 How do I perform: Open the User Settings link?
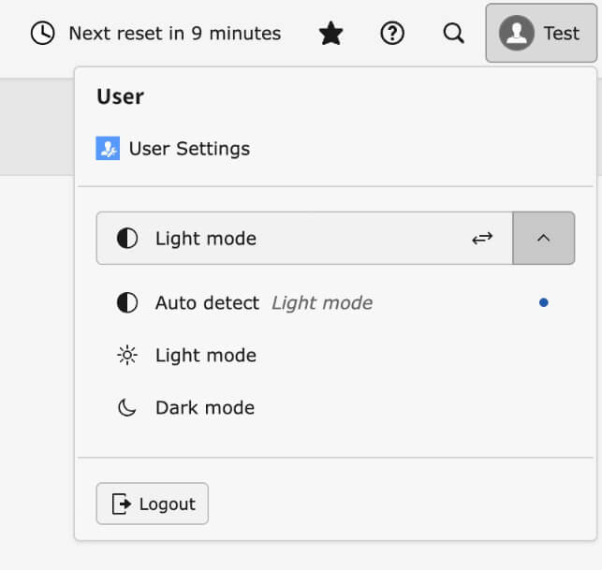pos(189,149)
